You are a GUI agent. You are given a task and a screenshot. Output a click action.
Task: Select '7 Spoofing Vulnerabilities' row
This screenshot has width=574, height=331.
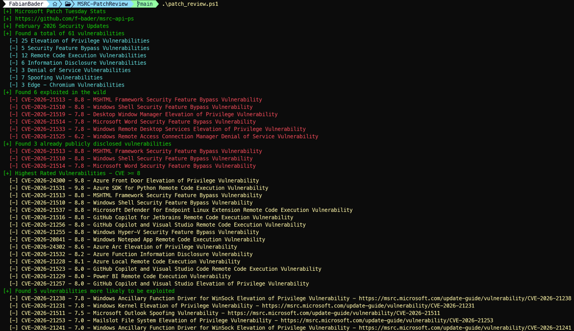click(56, 77)
